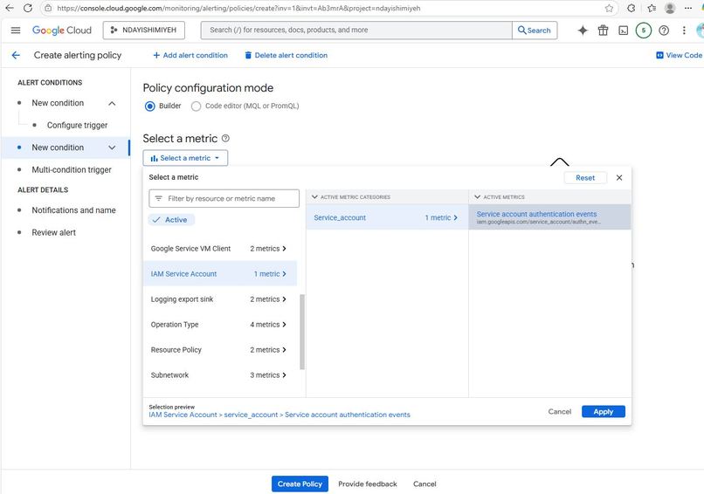Expand second New condition in sidebar
This screenshot has width=704, height=494.
[112, 148]
